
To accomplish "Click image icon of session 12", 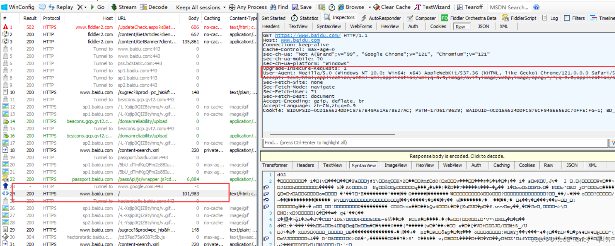I will click(x=5, y=107).
